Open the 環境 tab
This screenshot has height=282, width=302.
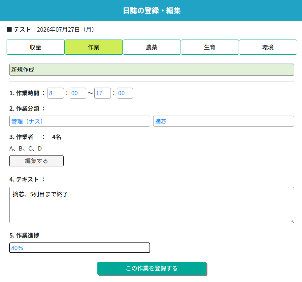point(268,47)
